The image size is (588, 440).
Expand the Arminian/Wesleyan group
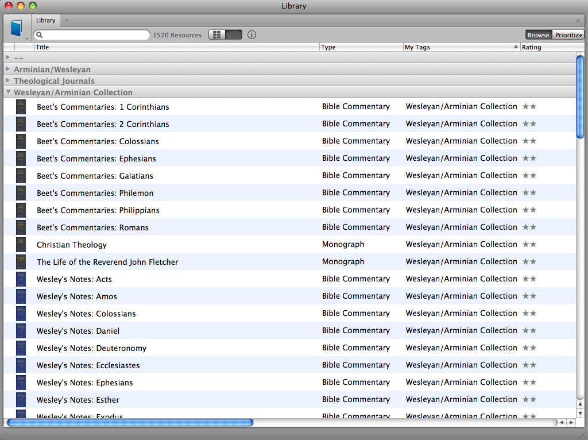[8, 69]
